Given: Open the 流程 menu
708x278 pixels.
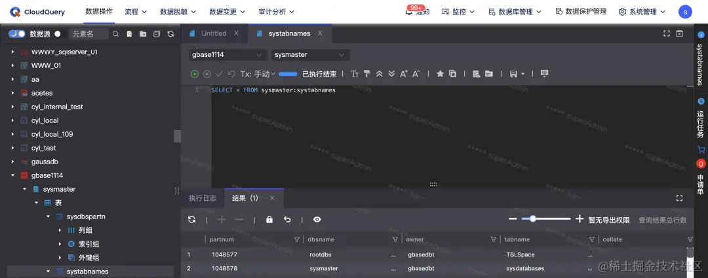Looking at the screenshot, I should [x=136, y=12].
